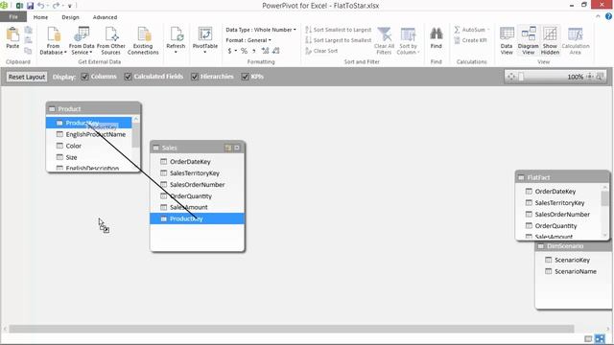This screenshot has height=345, width=614.
Task: Maximize the Sales table box
Action: point(237,148)
